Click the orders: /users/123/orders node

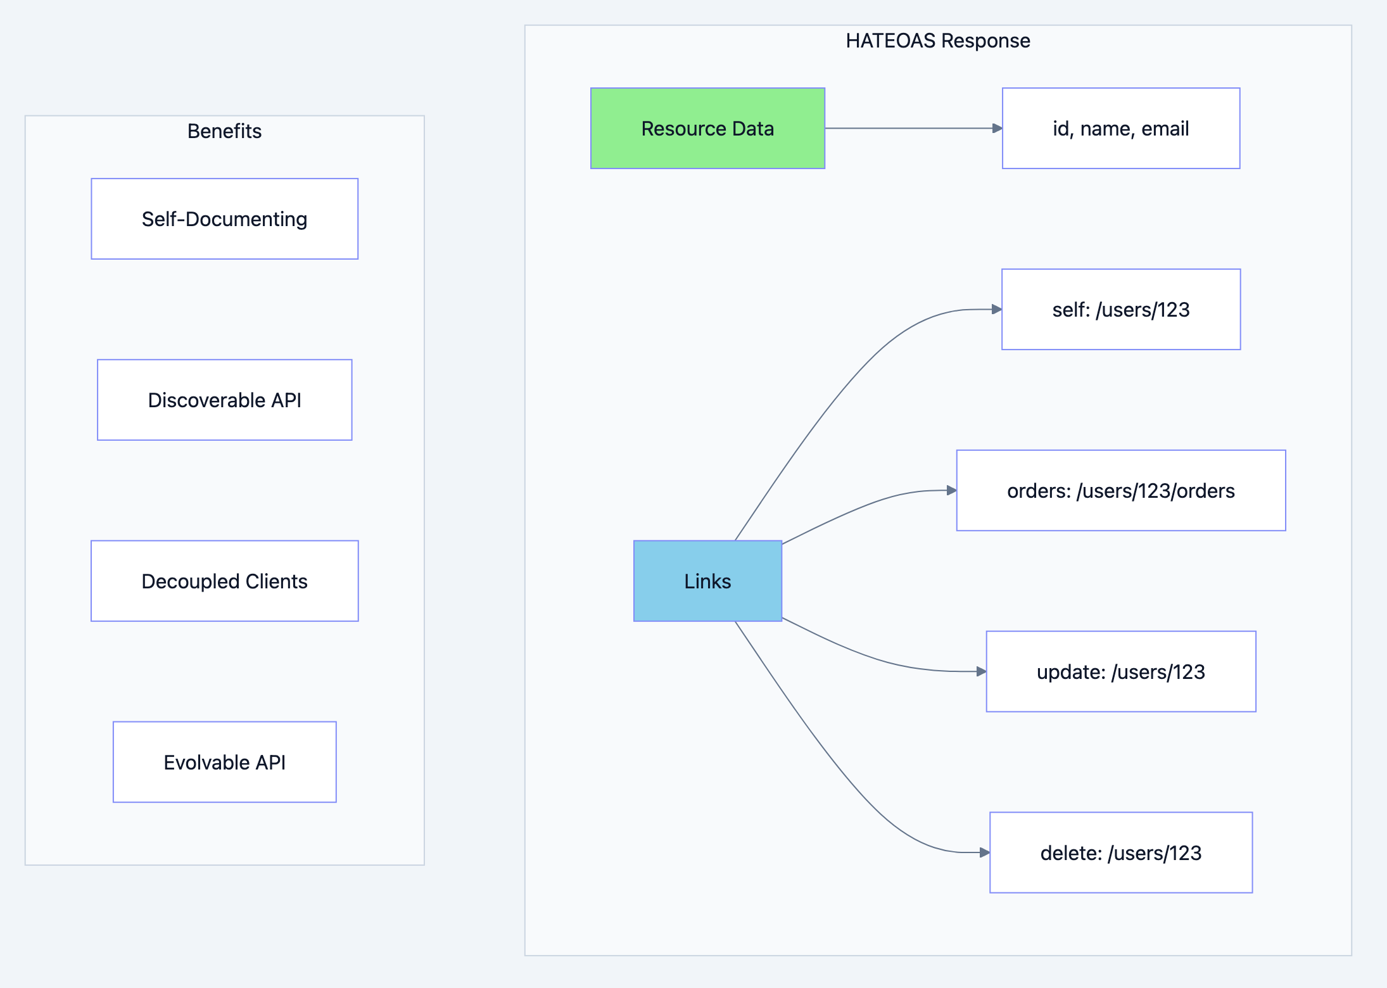pyautogui.click(x=1120, y=490)
